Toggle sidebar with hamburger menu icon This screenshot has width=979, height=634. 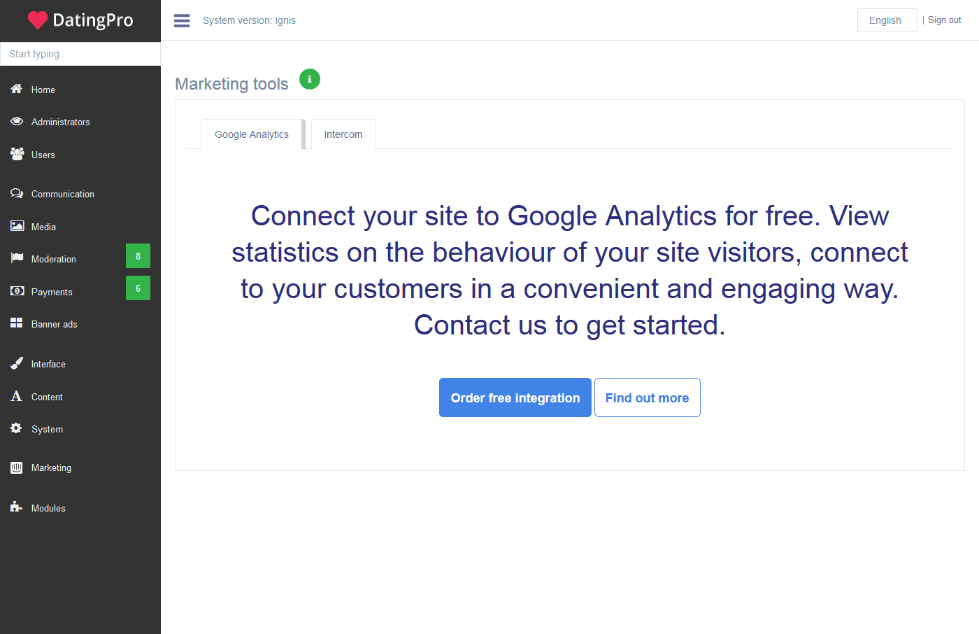click(x=182, y=20)
